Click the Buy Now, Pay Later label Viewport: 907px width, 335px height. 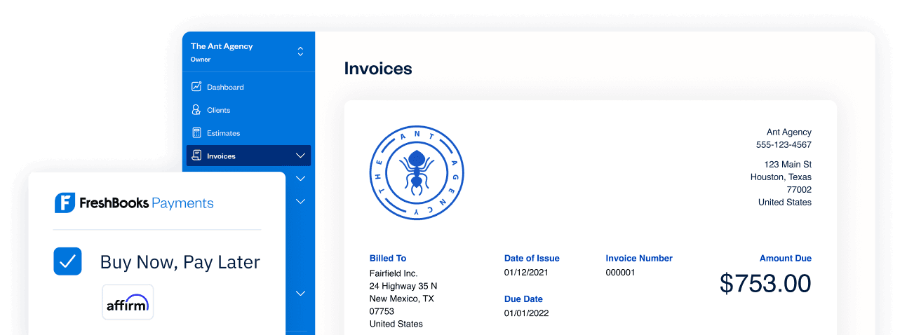tap(180, 262)
